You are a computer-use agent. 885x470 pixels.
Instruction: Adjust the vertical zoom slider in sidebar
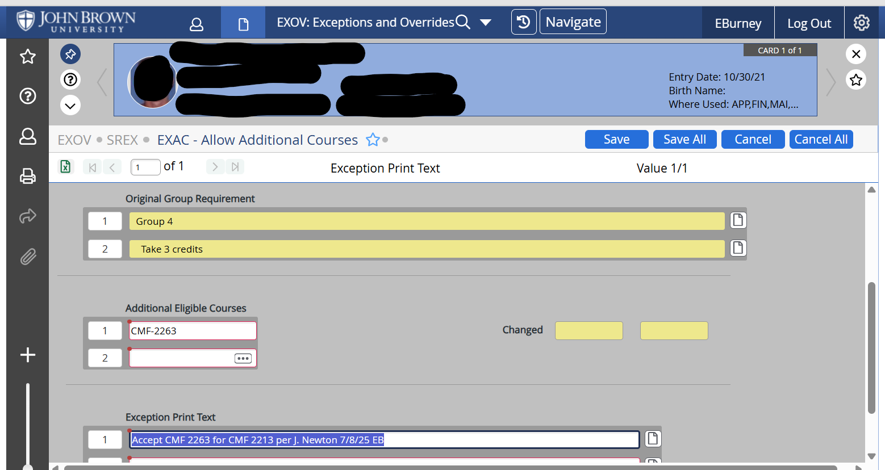(27, 426)
